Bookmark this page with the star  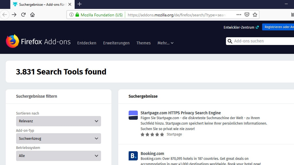[255, 15]
